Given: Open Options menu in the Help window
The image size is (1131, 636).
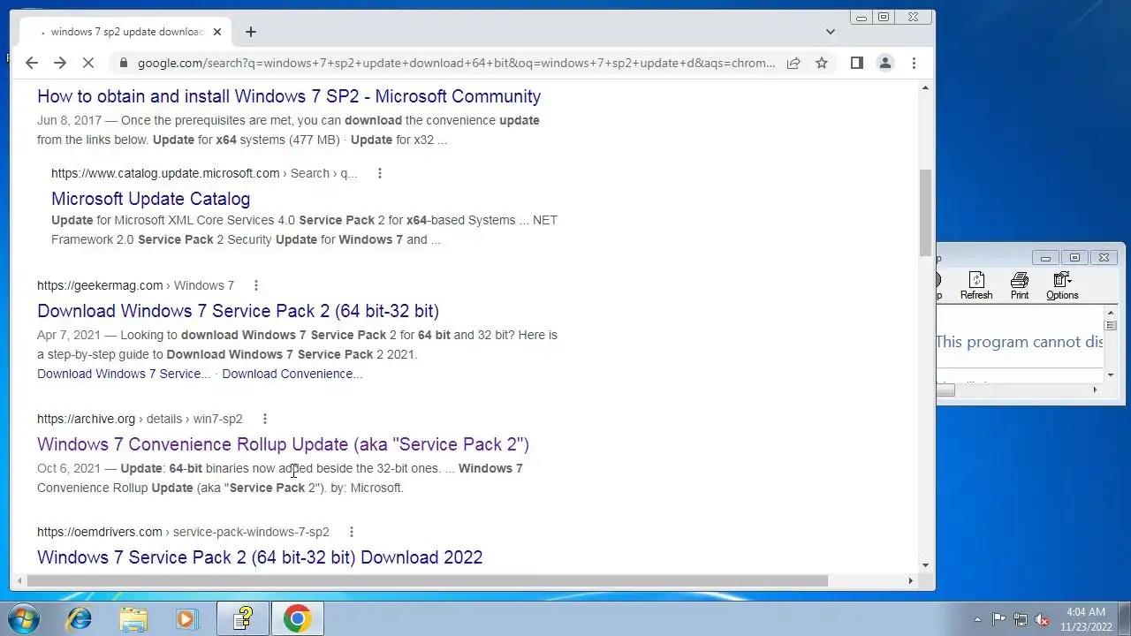Looking at the screenshot, I should (1062, 286).
